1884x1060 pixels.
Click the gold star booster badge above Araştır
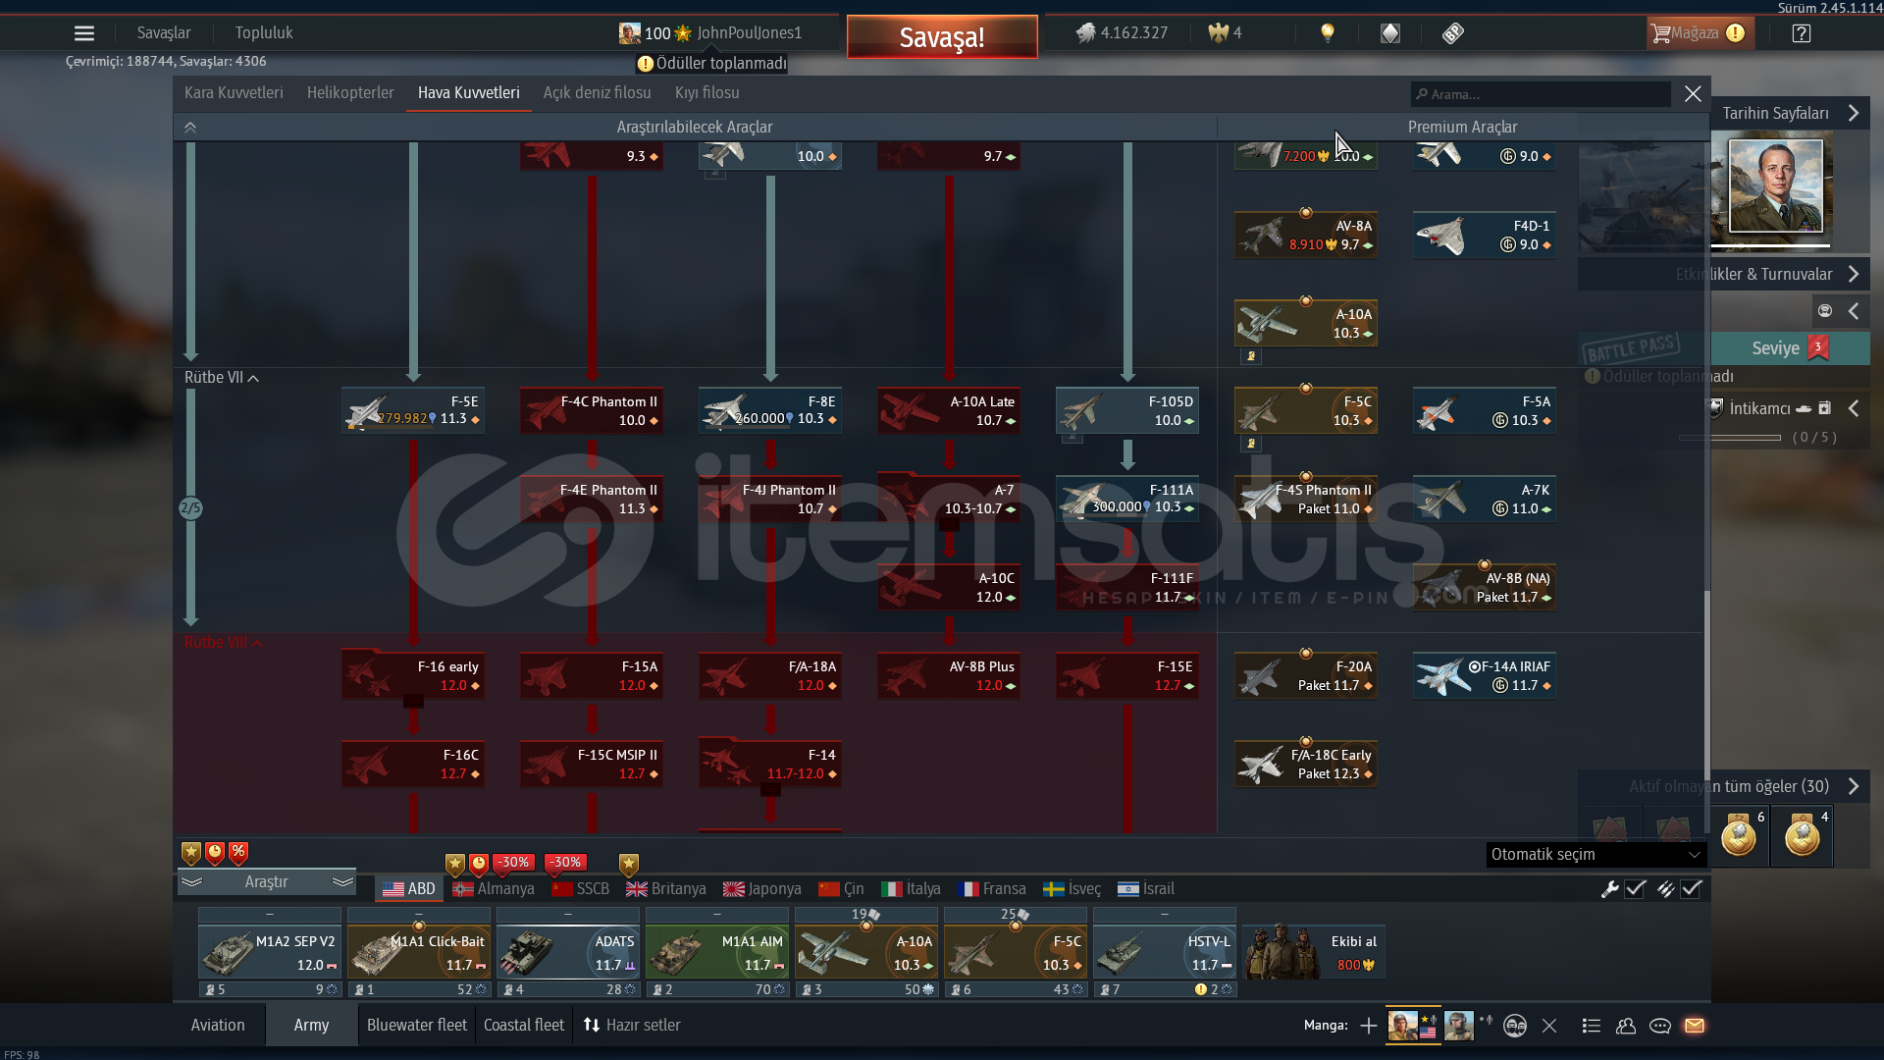[x=191, y=853]
